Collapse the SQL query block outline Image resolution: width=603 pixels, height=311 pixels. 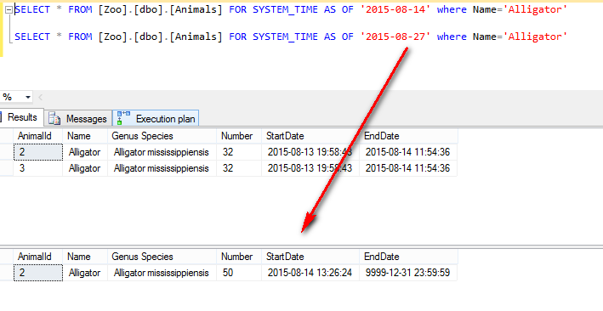(9, 10)
